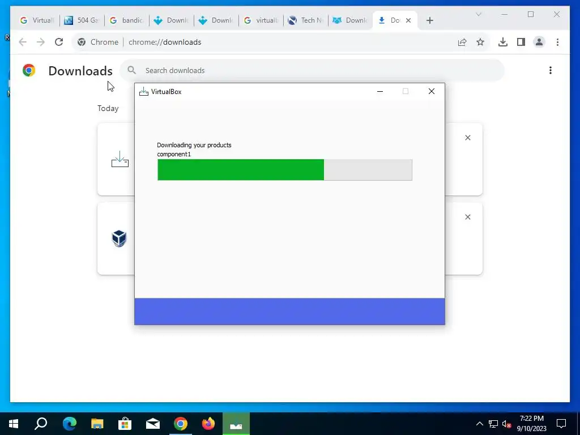Click the green download progress bar

point(284,170)
